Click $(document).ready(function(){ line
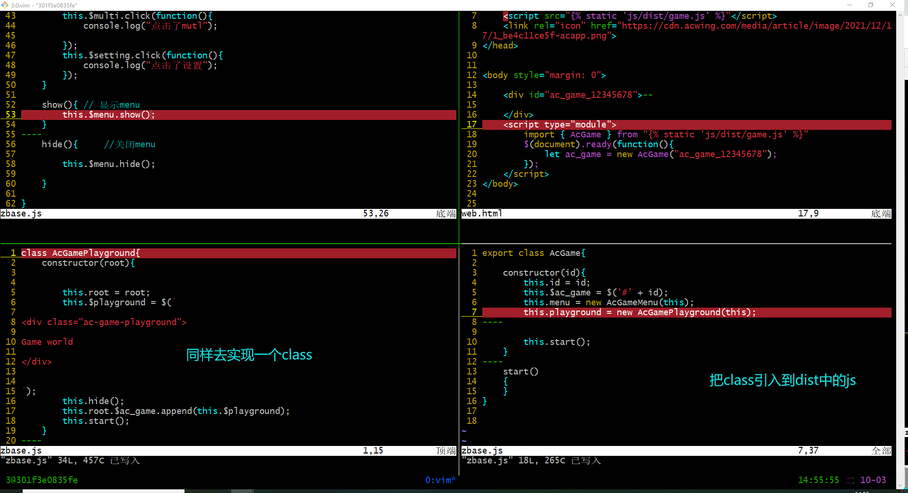The width and height of the screenshot is (908, 493). coord(599,144)
